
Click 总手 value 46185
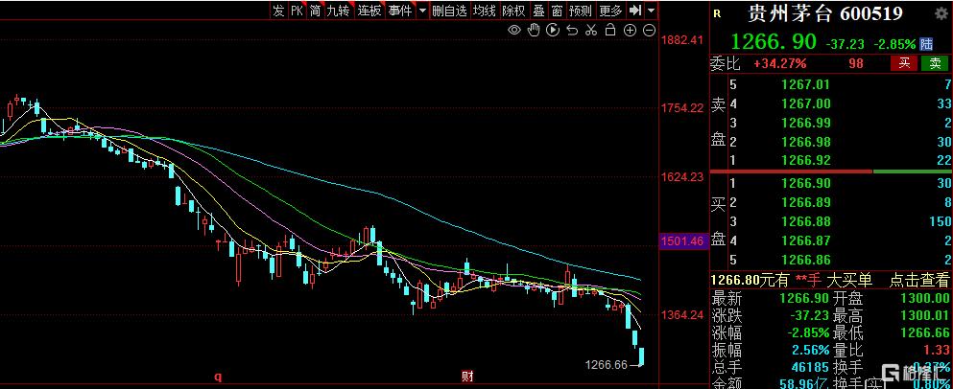click(810, 367)
